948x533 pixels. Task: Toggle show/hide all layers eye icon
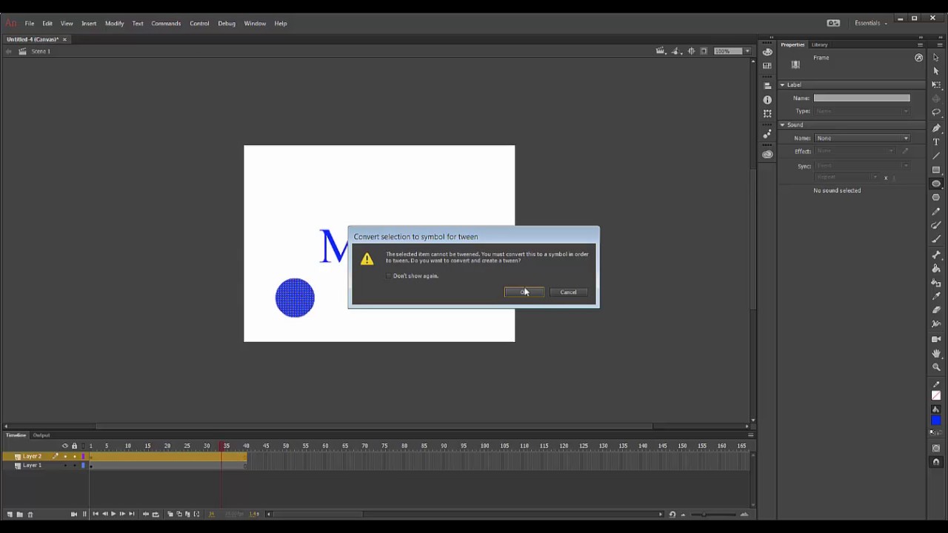pos(65,446)
